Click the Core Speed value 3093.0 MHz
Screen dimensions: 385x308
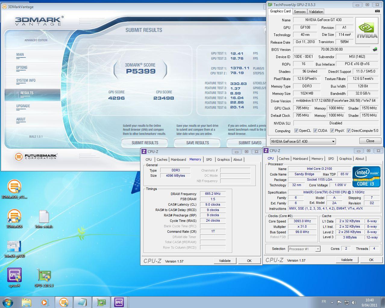(x=302, y=221)
